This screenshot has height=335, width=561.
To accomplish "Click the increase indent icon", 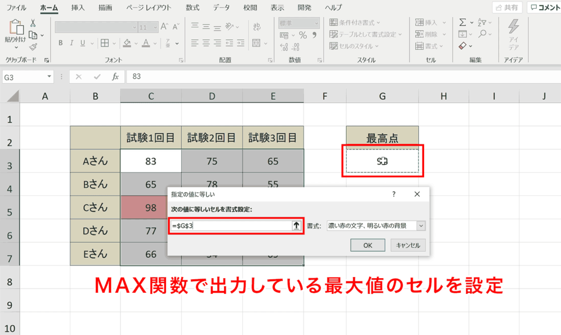I will [x=241, y=43].
